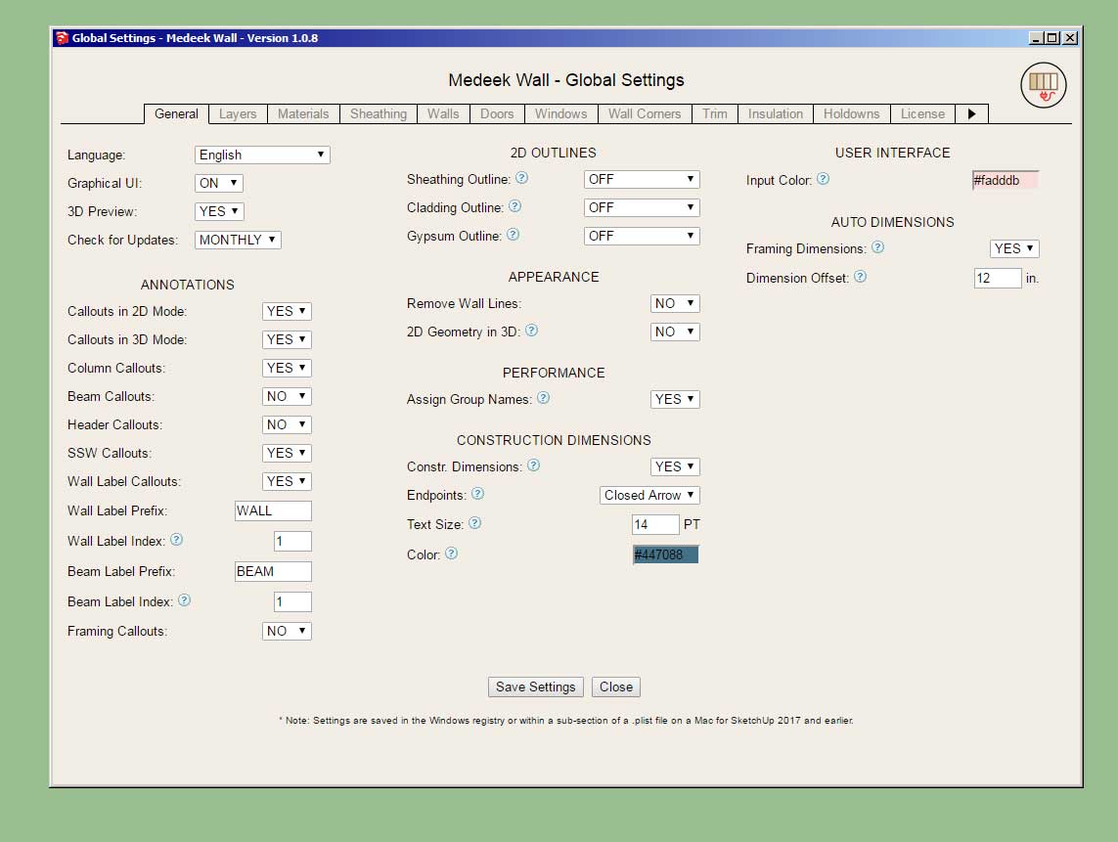
Task: Open the Callouts in 3D Mode dropdown
Action: click(x=287, y=340)
